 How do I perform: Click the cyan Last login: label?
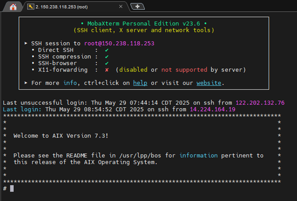pyautogui.click(x=22, y=109)
